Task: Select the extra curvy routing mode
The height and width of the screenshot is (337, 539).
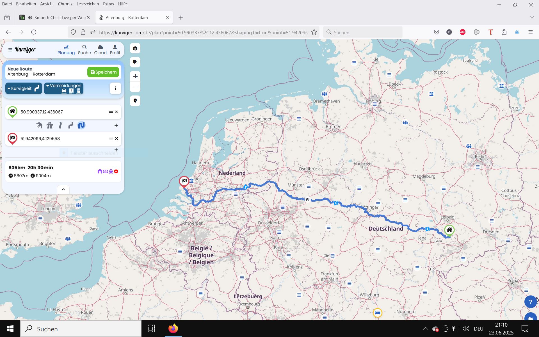Action: click(x=81, y=125)
